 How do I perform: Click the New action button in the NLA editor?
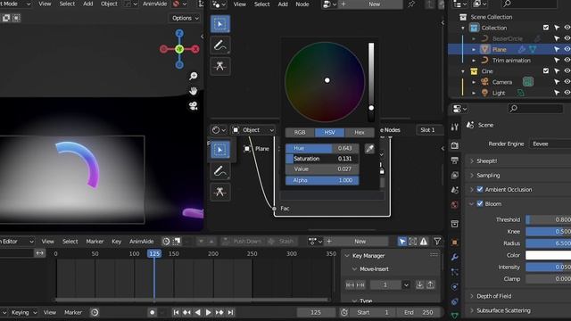coord(360,242)
